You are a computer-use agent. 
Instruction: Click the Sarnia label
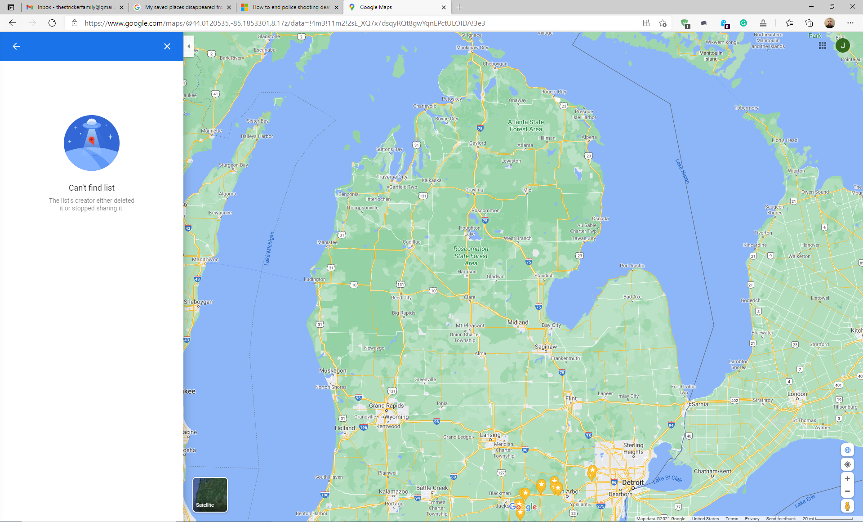coord(700,404)
